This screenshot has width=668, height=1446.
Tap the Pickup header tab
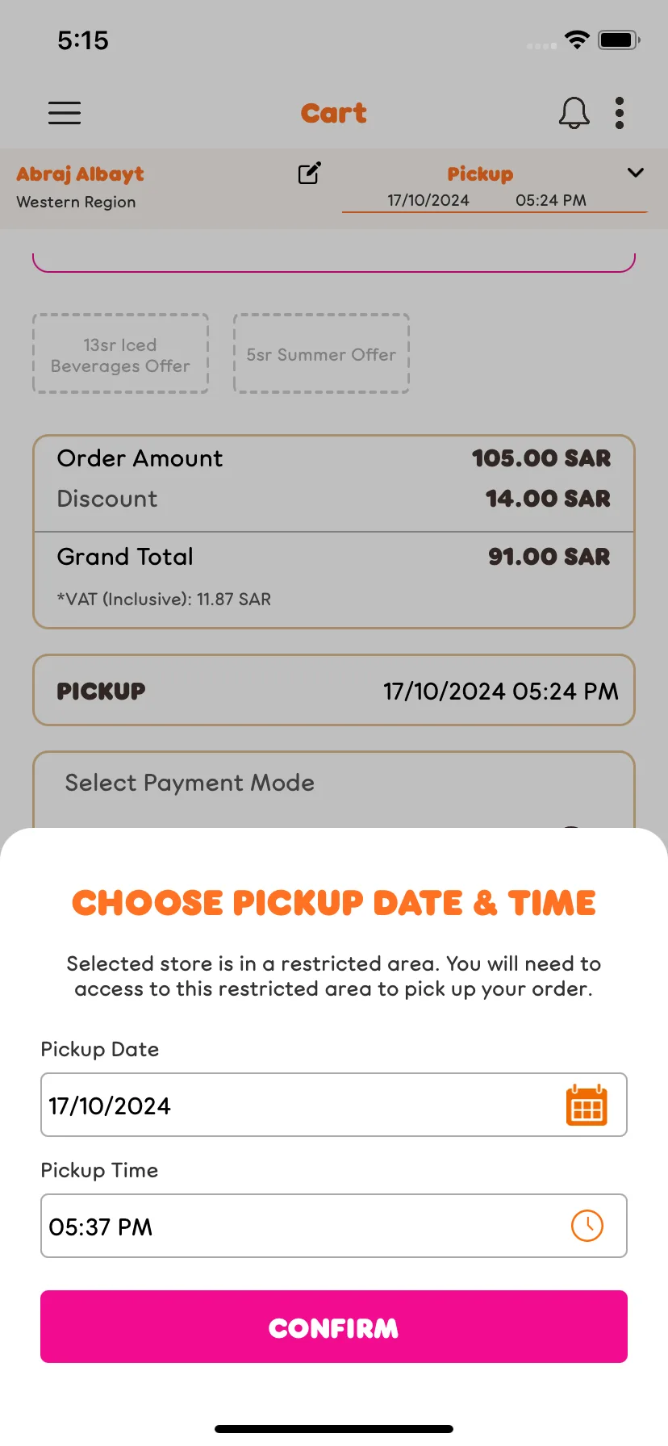[x=480, y=174]
